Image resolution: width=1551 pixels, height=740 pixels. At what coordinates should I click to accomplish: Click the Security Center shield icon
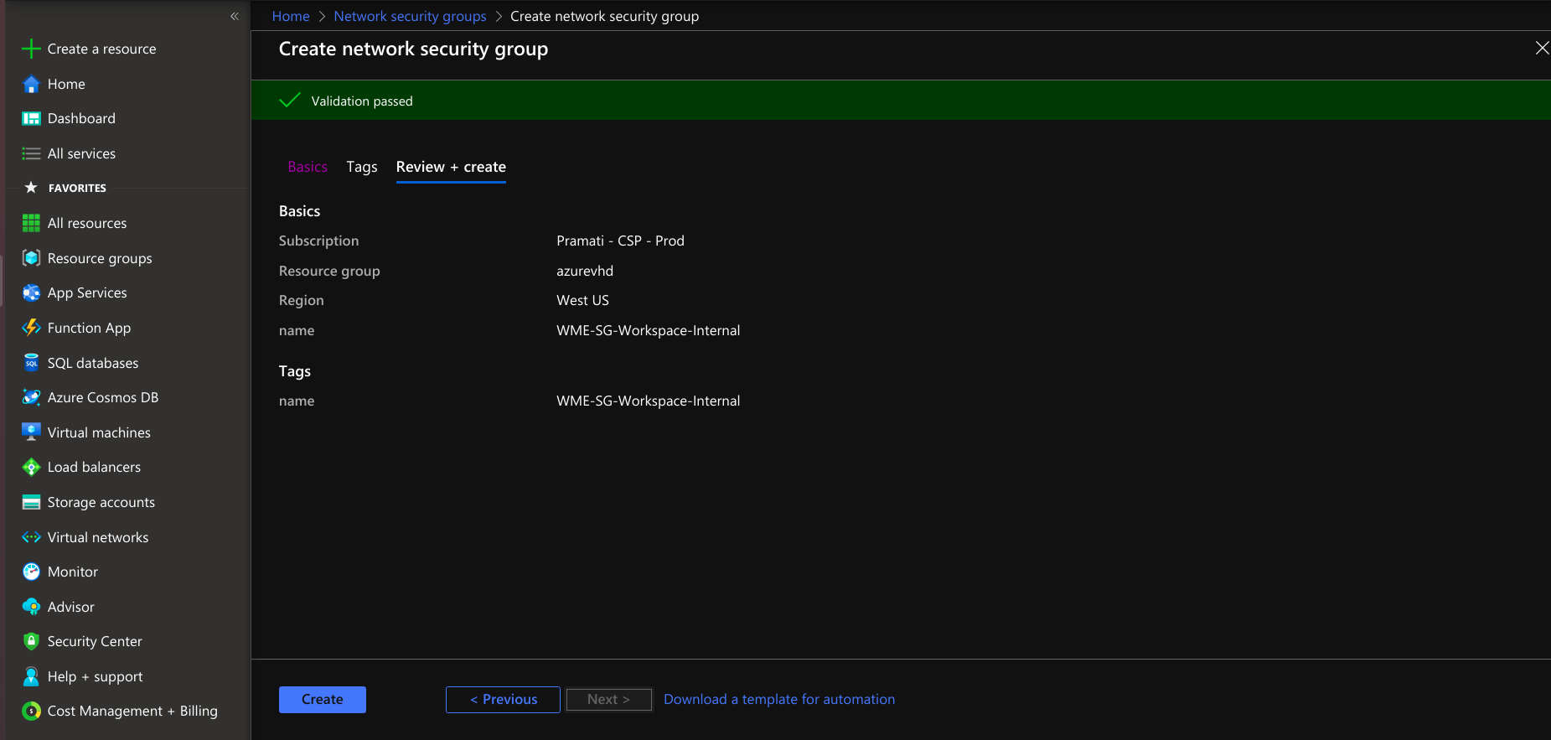(31, 641)
